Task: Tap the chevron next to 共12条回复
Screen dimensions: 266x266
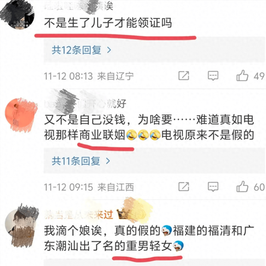Action: click(109, 50)
